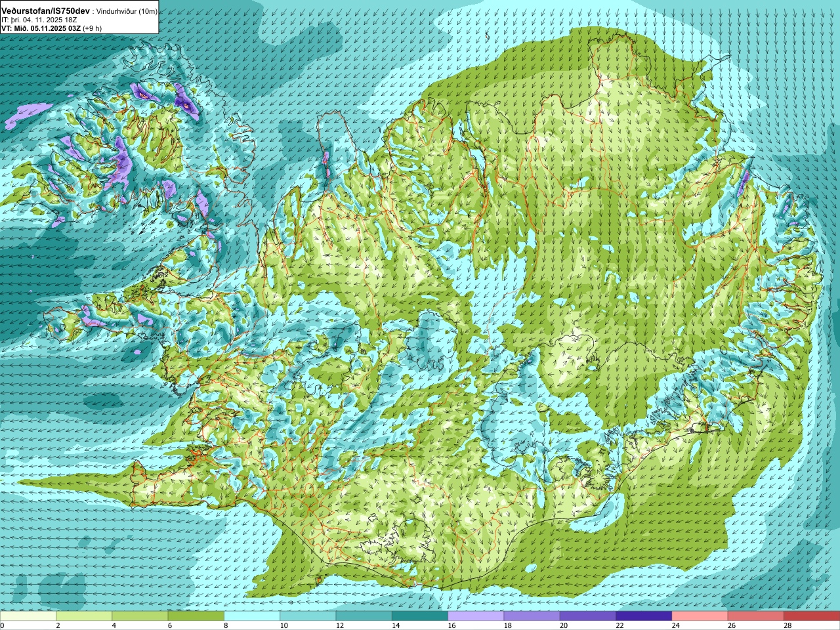
Task: Click the 'IT: þri. 04. 11. 2025 18Z' line
Action: tap(40, 20)
